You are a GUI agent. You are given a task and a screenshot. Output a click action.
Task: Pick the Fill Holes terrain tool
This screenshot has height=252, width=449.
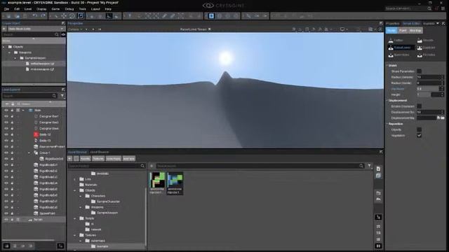point(429,55)
